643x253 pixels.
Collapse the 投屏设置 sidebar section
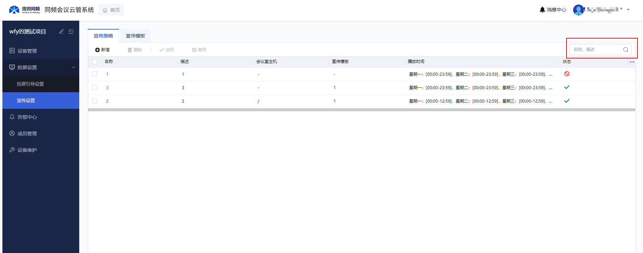[73, 67]
